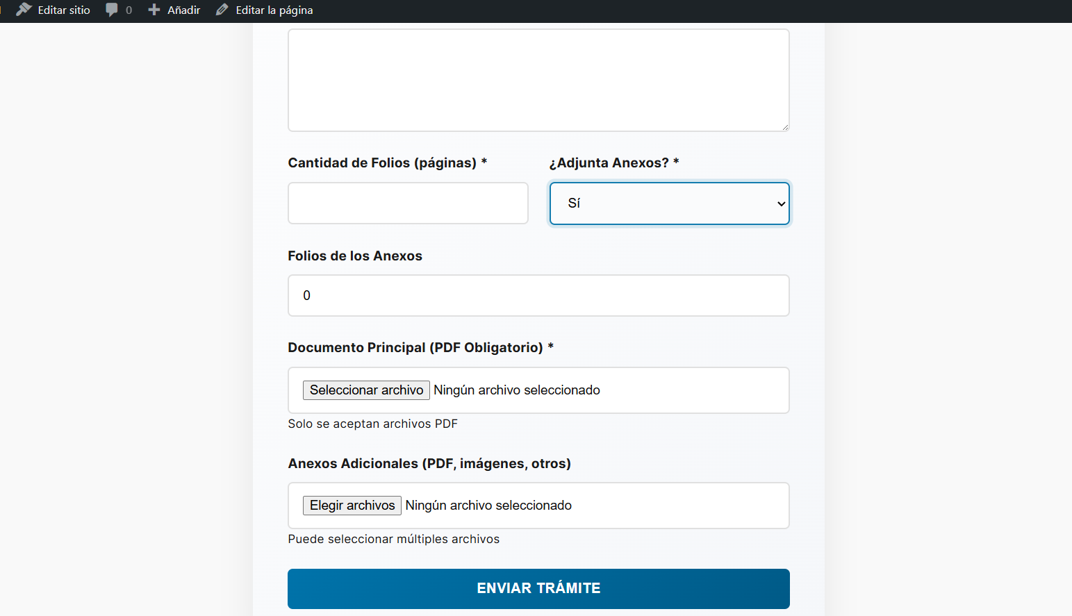Click the Folios de los Anexos label
The width and height of the screenshot is (1072, 616).
(x=355, y=256)
